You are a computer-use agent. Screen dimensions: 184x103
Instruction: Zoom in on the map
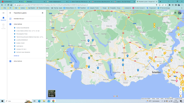coord(181,90)
